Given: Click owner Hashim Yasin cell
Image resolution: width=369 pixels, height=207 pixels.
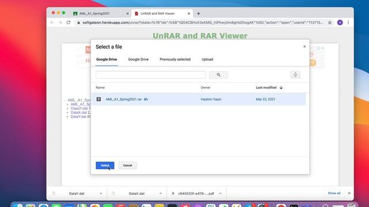Looking at the screenshot, I should pos(211,99).
